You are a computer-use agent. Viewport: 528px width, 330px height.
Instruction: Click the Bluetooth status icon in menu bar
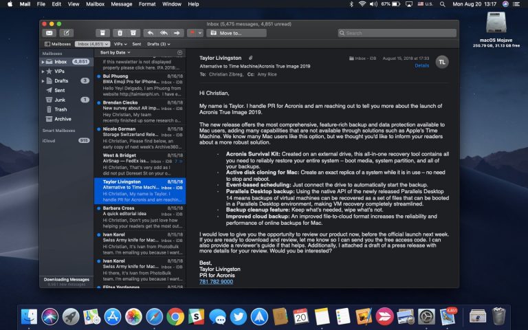click(x=351, y=4)
